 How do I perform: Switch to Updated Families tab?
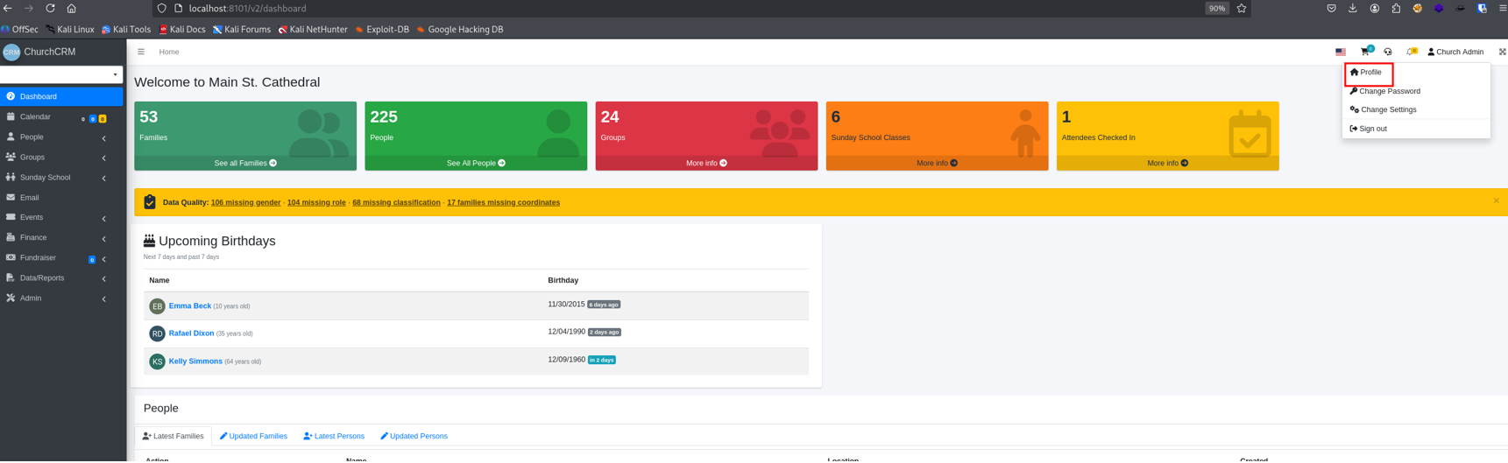point(253,436)
